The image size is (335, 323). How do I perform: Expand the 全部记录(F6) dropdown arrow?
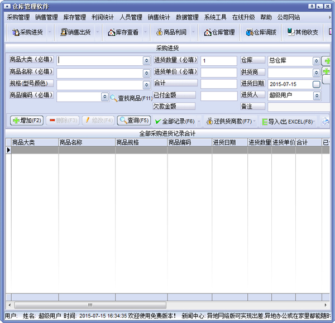199,121
